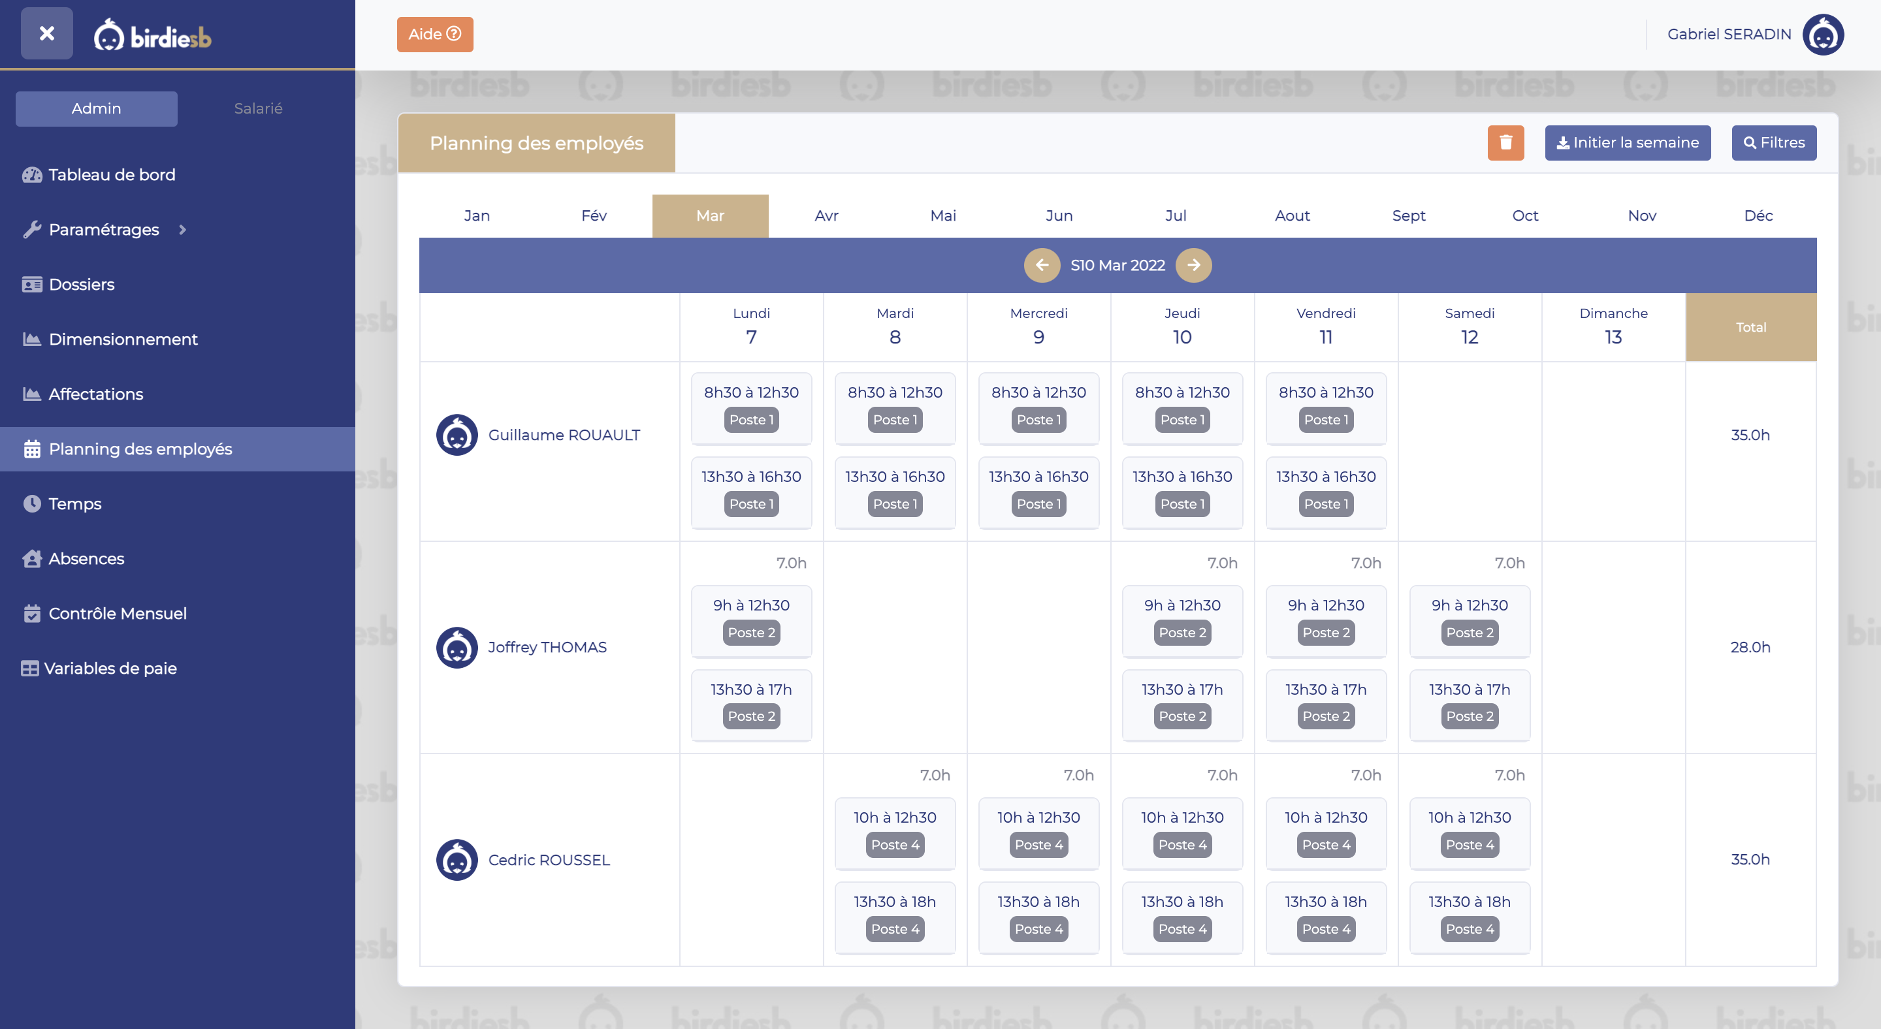Go to next week arrow
Image resolution: width=1881 pixels, height=1029 pixels.
1193,265
